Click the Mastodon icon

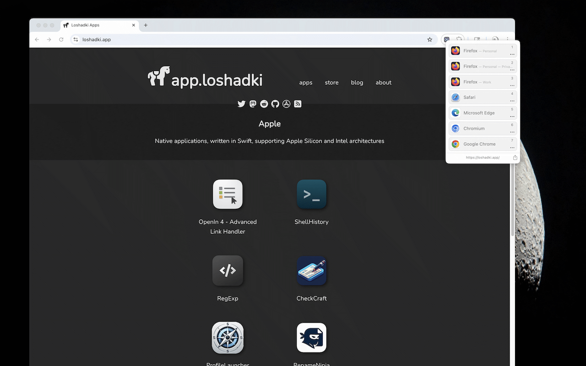click(x=253, y=104)
